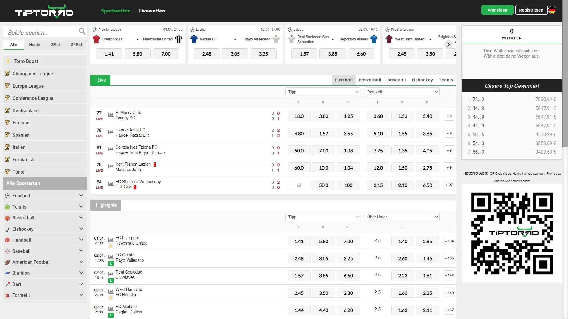568x319 pixels.
Task: Click the next arrow carousel control
Action: click(448, 44)
